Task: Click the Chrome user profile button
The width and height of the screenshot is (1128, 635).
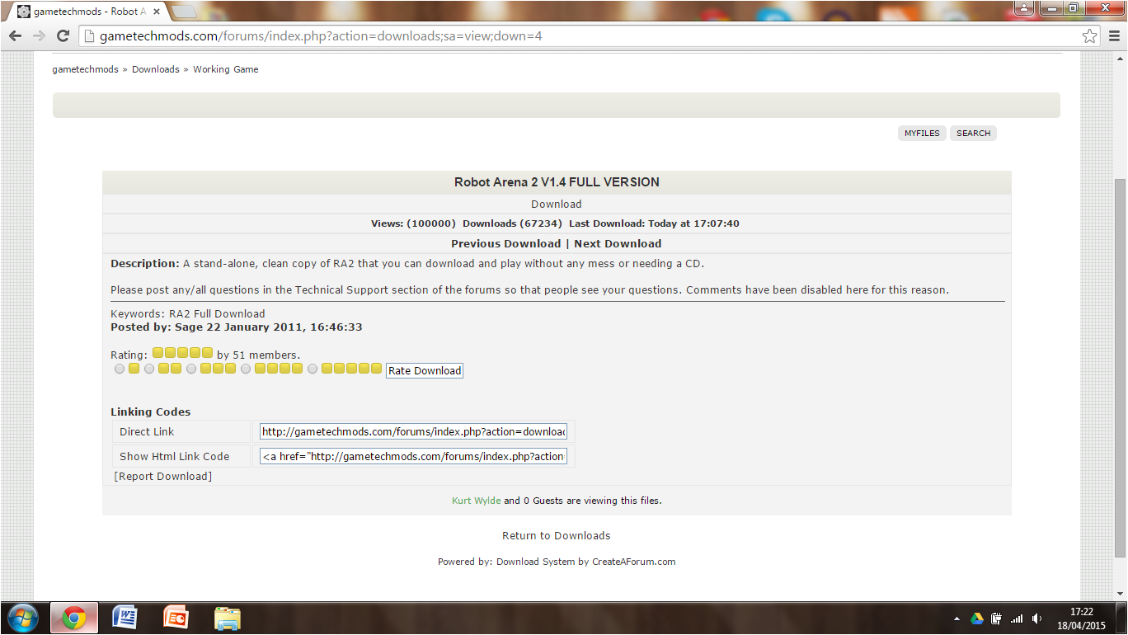Action: 1025,8
